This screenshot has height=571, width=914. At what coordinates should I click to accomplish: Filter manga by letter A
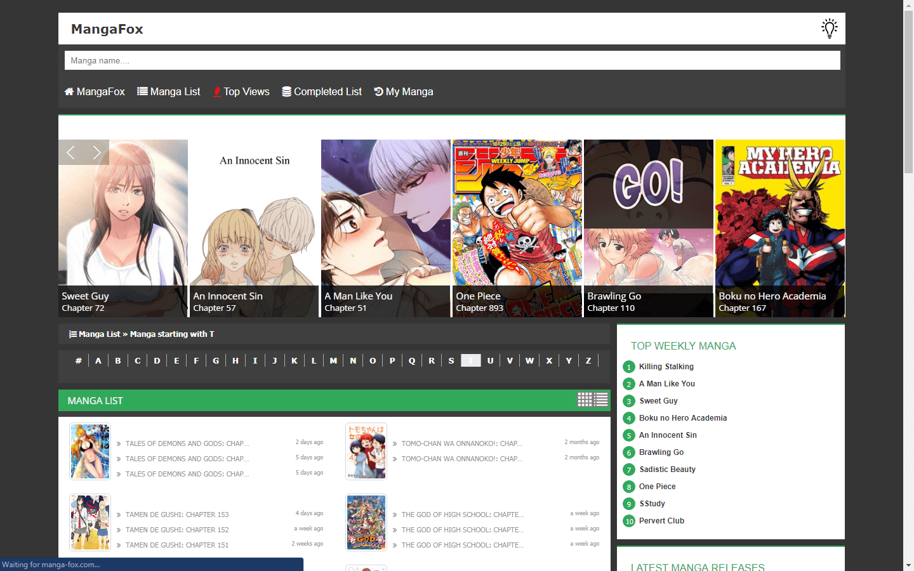click(98, 360)
